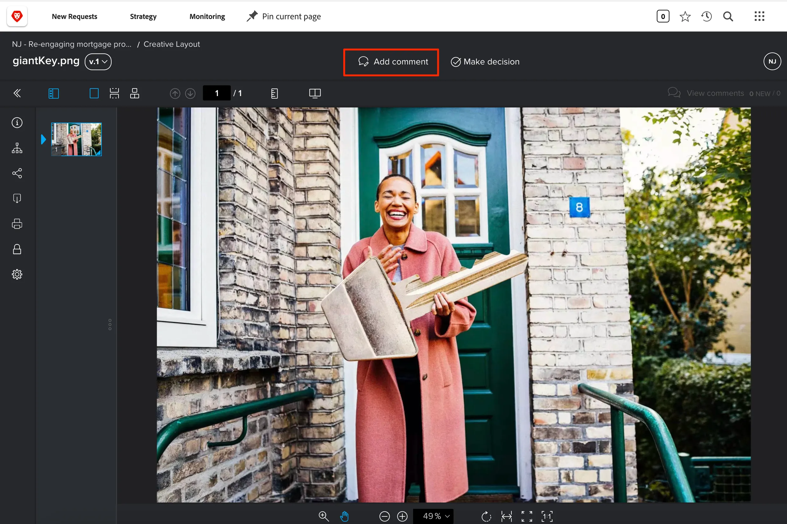This screenshot has width=787, height=524.
Task: Select the zoom magnifier tool
Action: 323,516
